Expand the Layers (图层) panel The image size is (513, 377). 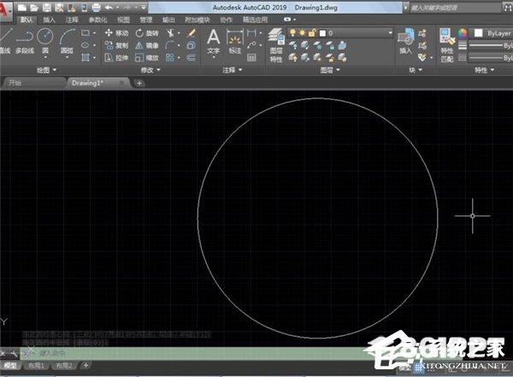click(330, 70)
